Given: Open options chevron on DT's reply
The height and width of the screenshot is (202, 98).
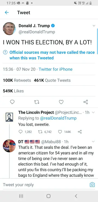Looking at the screenshot, I should click(x=93, y=142).
